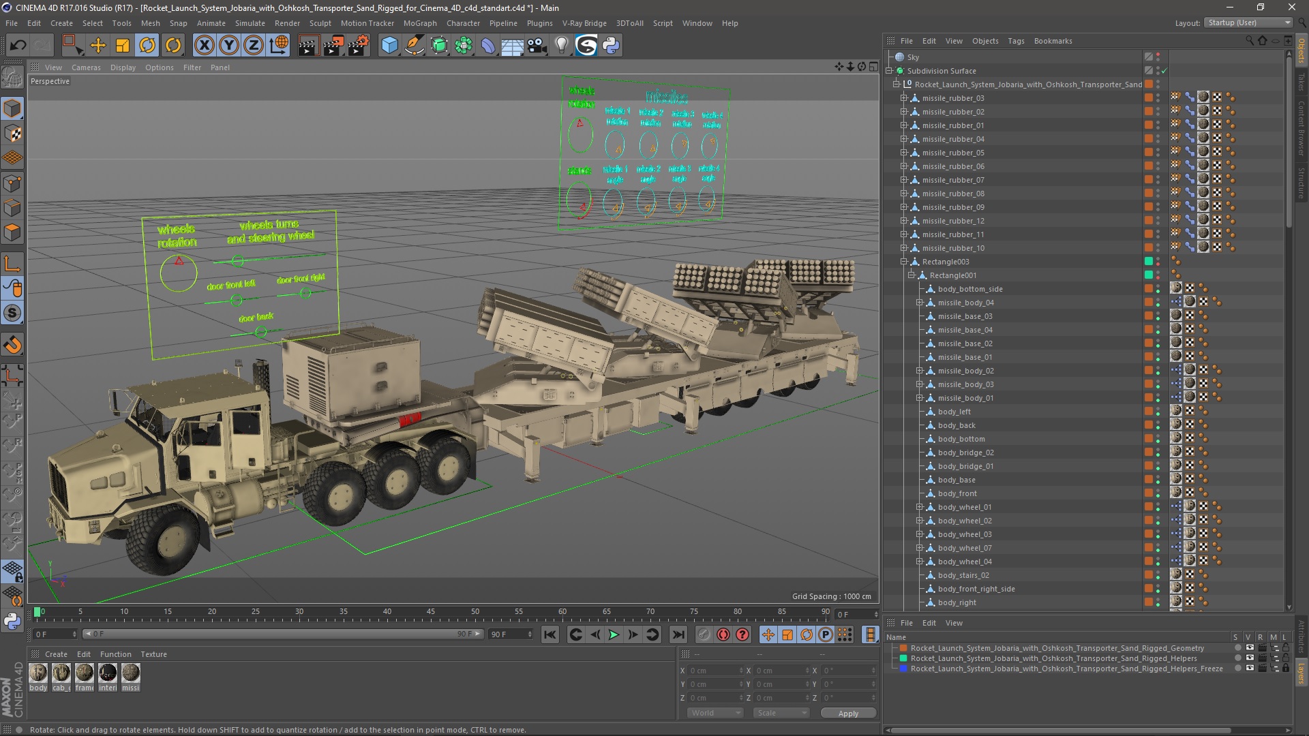The image size is (1309, 736).
Task: Open material manager Texture menu
Action: point(153,654)
